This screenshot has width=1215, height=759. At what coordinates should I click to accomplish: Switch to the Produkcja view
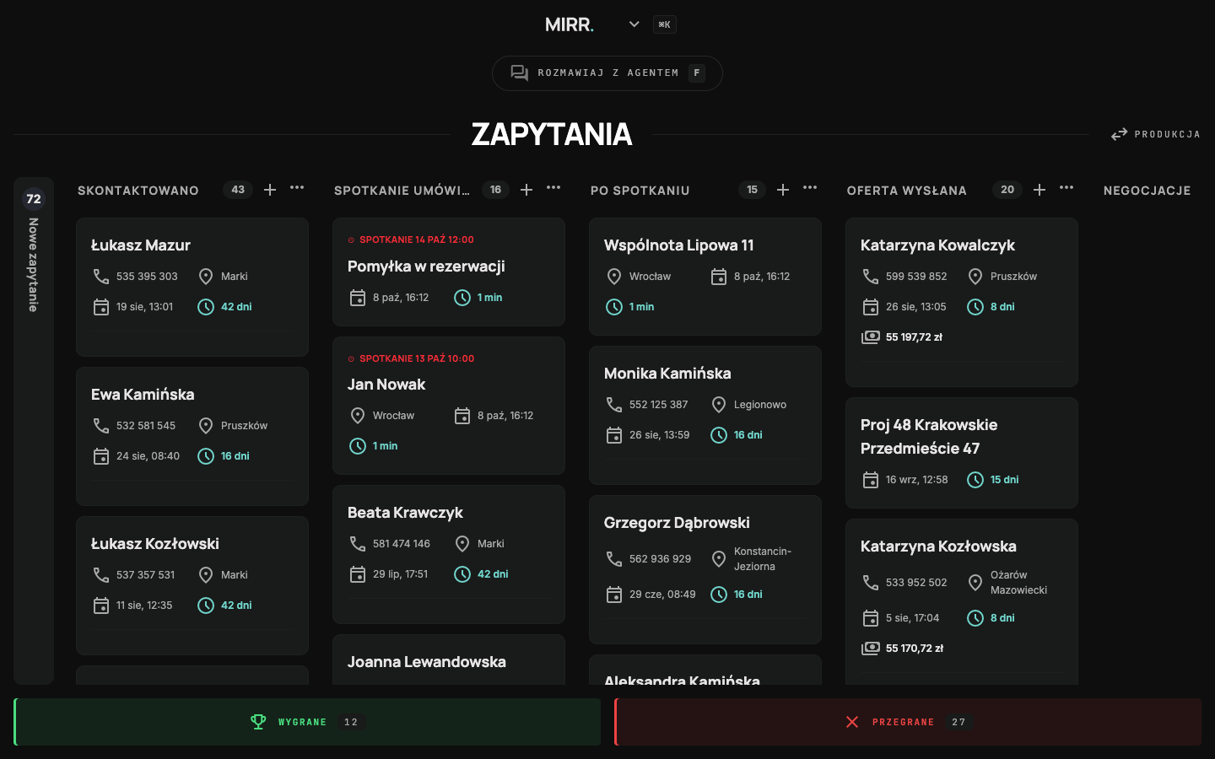point(1155,134)
